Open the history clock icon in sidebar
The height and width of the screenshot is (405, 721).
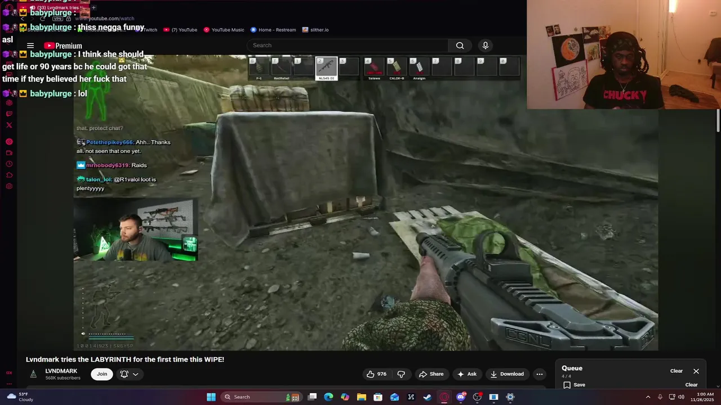pos(9,164)
